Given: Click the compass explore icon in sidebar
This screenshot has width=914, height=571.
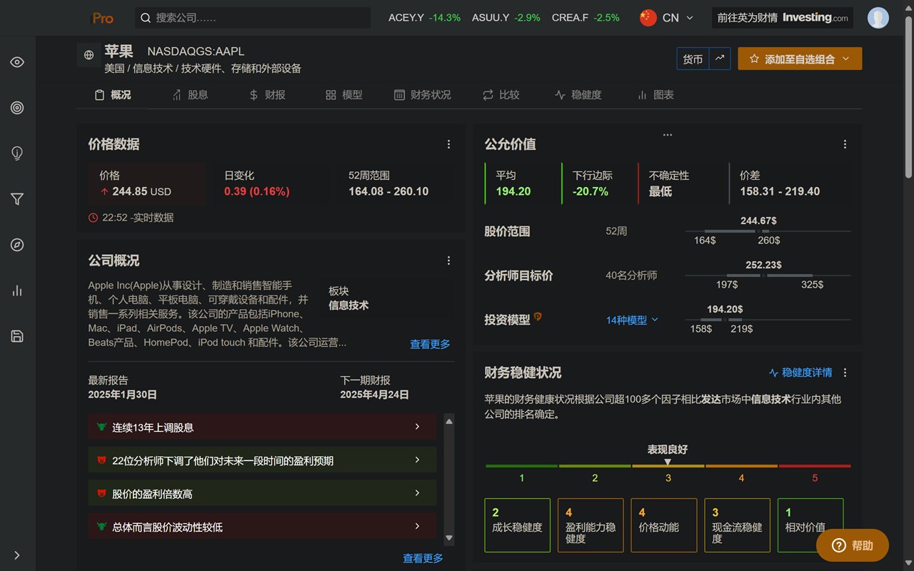Looking at the screenshot, I should (17, 245).
